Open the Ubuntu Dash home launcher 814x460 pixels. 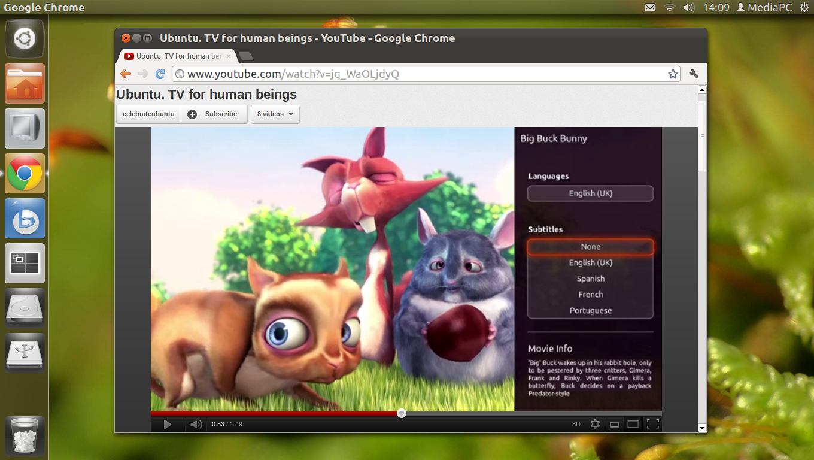pos(25,39)
